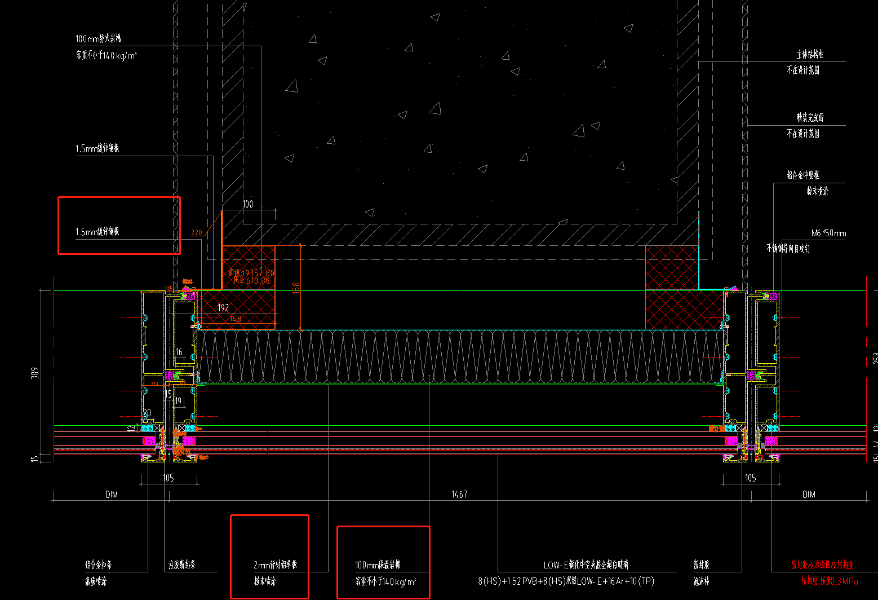The width and height of the screenshot is (878, 600).
Task: Click 粉末喷涂 under 铝合金中竖框
Action: [817, 191]
